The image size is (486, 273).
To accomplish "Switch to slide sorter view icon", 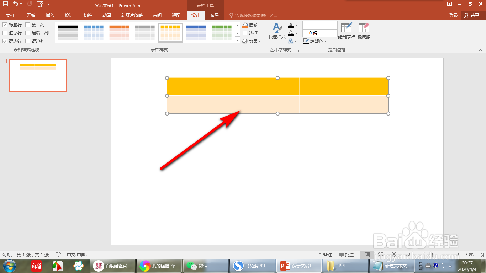I will tap(380, 255).
